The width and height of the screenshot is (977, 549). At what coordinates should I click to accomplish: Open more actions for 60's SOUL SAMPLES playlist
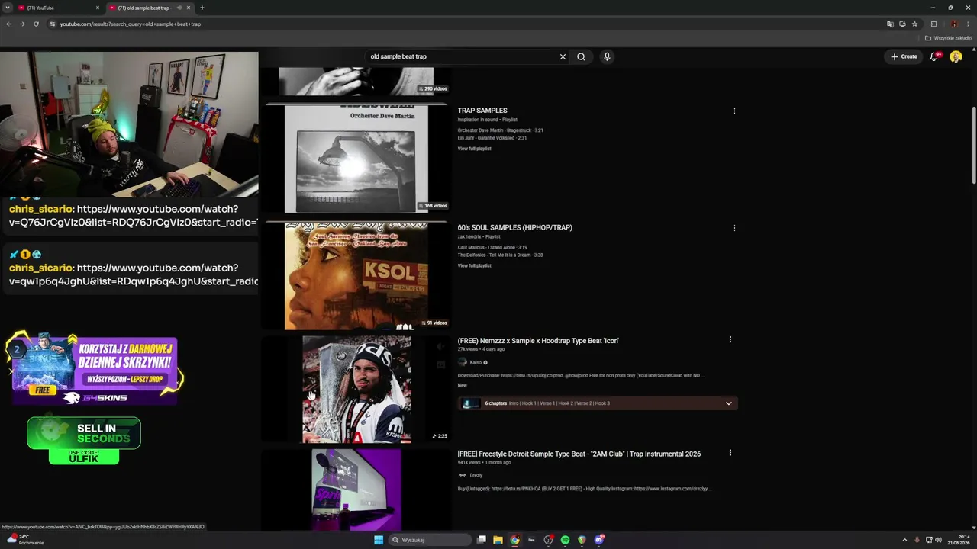click(734, 227)
